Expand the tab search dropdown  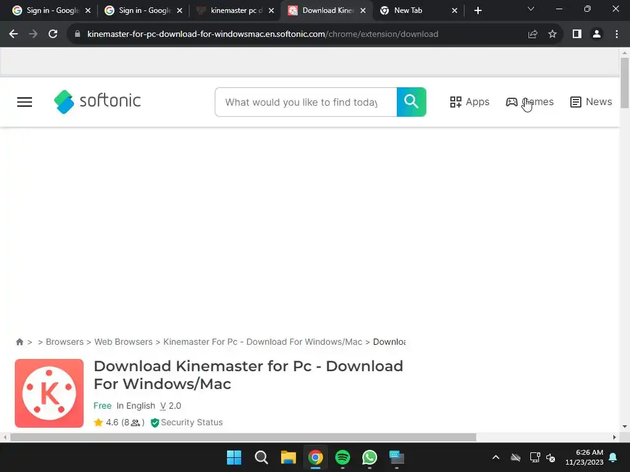click(x=531, y=9)
